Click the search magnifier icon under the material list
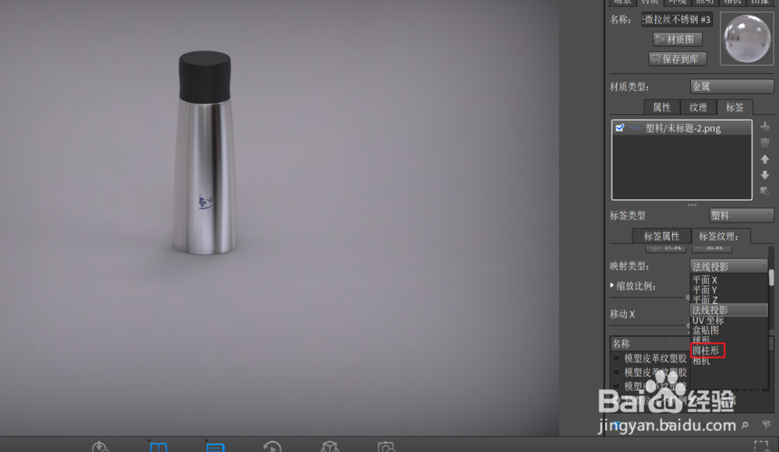 pos(746,425)
